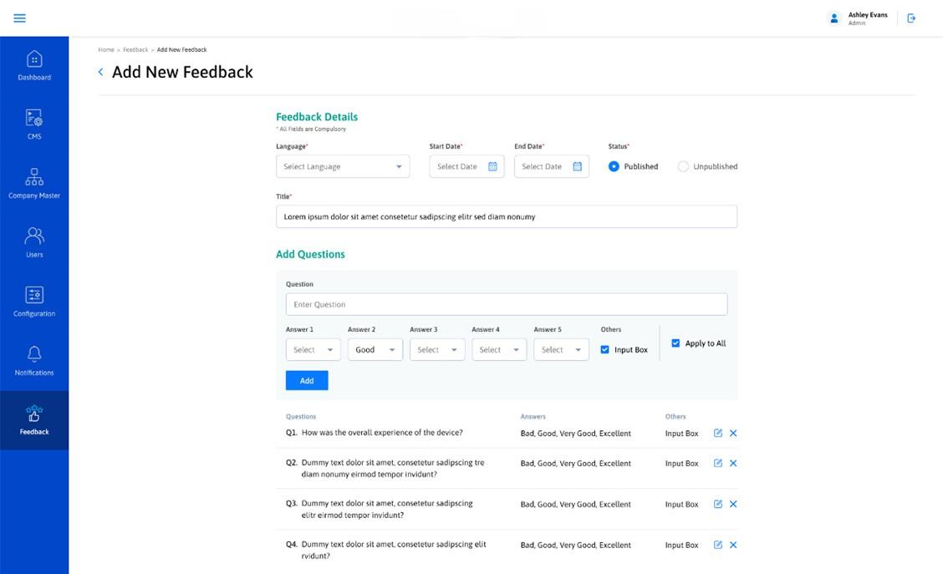Open Company Master from the sidebar
The width and height of the screenshot is (943, 574).
(x=34, y=178)
